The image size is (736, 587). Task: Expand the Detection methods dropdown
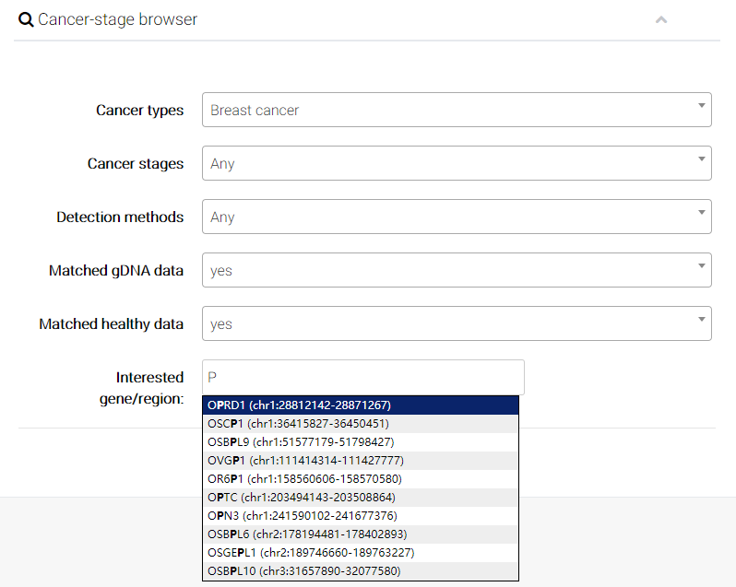pos(457,217)
